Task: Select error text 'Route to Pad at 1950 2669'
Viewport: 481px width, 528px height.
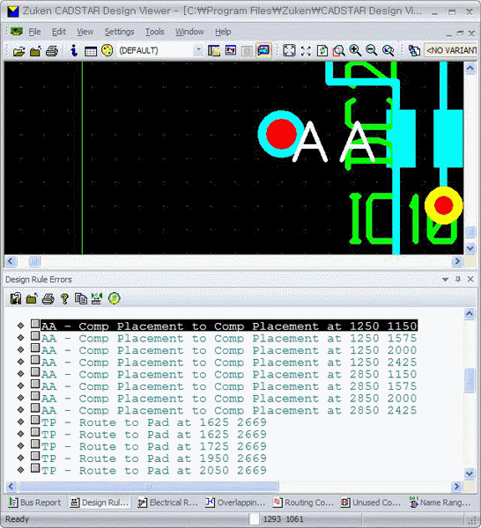Action: (x=173, y=458)
